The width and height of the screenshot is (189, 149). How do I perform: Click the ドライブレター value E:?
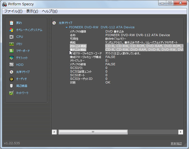(107, 60)
